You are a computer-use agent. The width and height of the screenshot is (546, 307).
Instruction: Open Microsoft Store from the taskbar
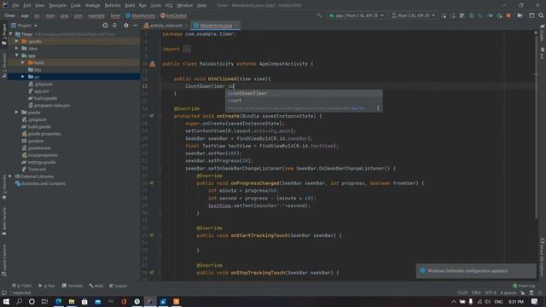point(84,301)
